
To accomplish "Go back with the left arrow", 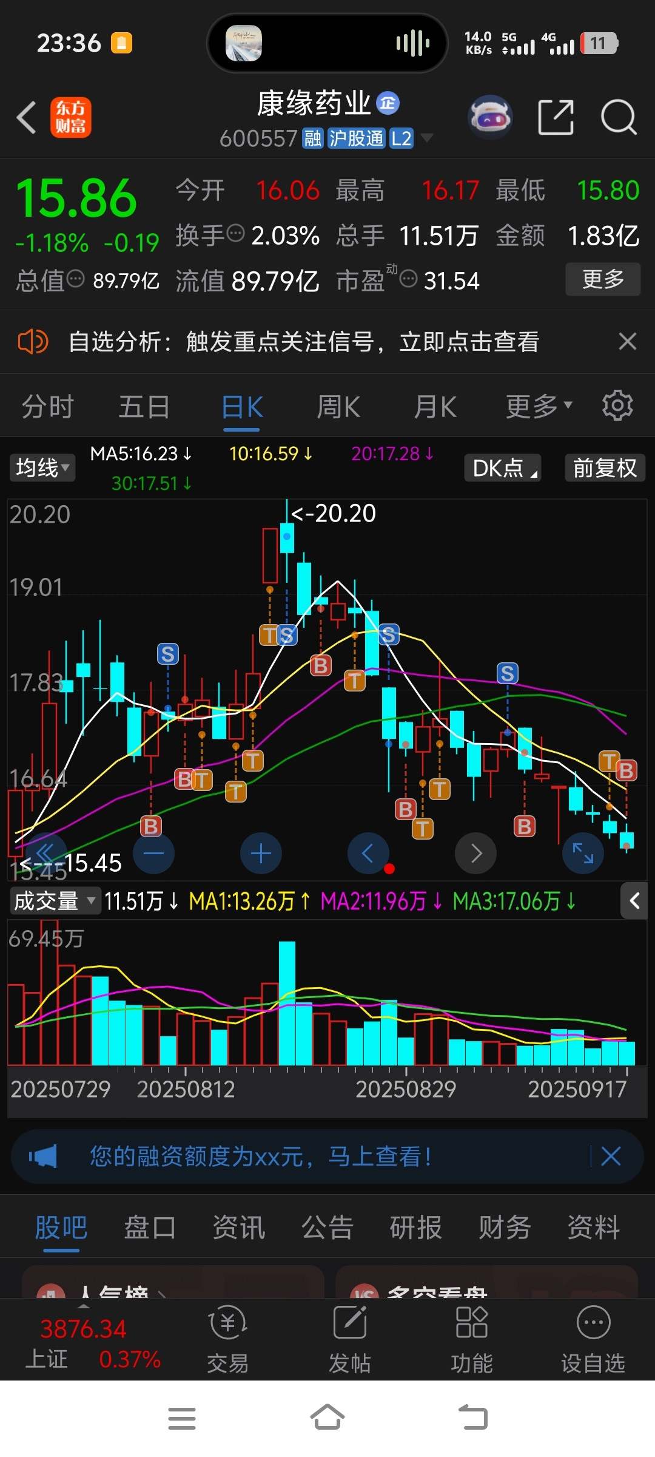I will click(x=26, y=117).
